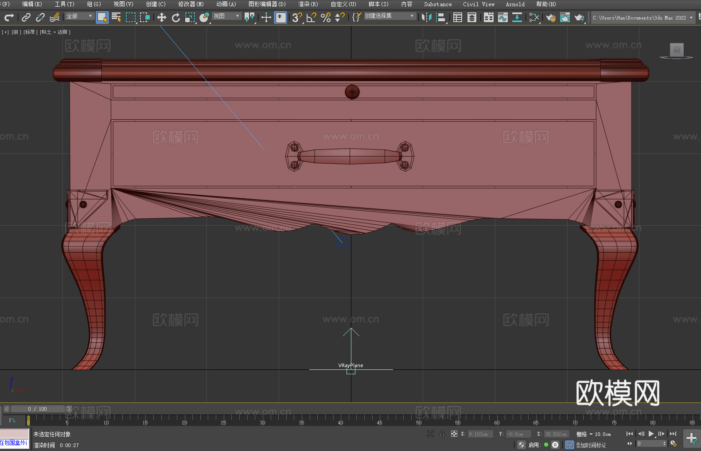The height and width of the screenshot is (451, 701).
Task: Open the project path dropdown
Action: pos(643,18)
